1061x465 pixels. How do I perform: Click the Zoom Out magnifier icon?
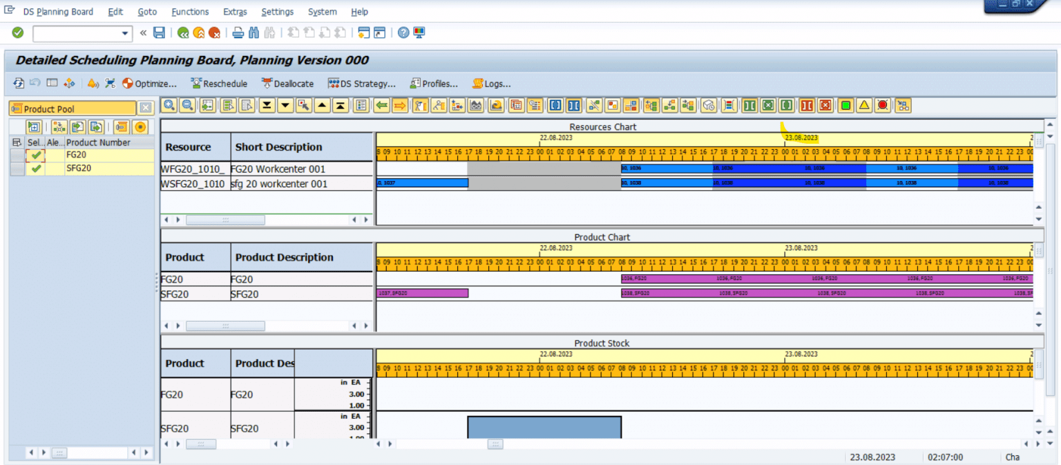click(187, 106)
